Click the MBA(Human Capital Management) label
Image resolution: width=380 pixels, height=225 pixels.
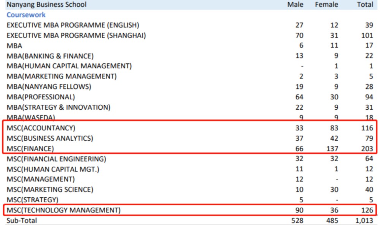click(69, 66)
